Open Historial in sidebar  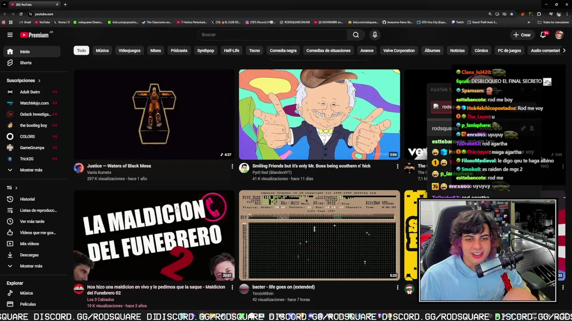pos(31,199)
